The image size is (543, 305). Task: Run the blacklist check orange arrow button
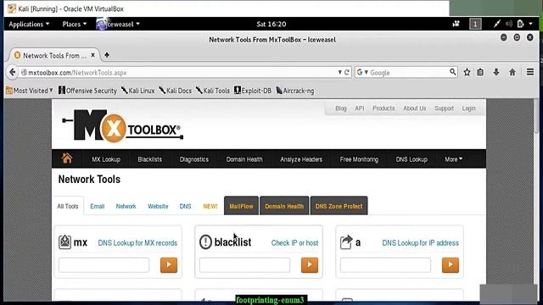tap(310, 265)
